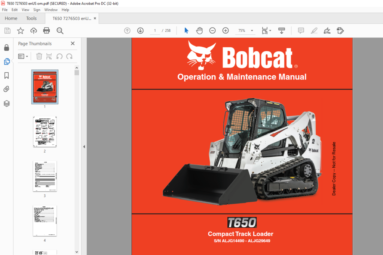This screenshot has height=255, width=383.
Task: Open the Attachments paperclip panel
Action: pyautogui.click(x=7, y=89)
